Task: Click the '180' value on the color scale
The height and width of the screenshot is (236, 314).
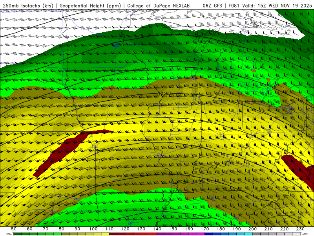Action: [221, 229]
